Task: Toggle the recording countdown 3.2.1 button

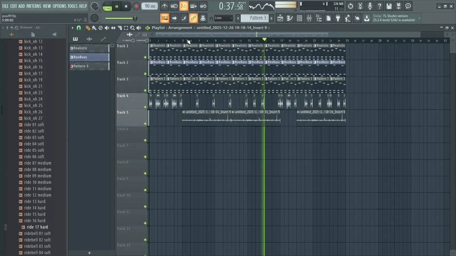Action: tap(183, 6)
